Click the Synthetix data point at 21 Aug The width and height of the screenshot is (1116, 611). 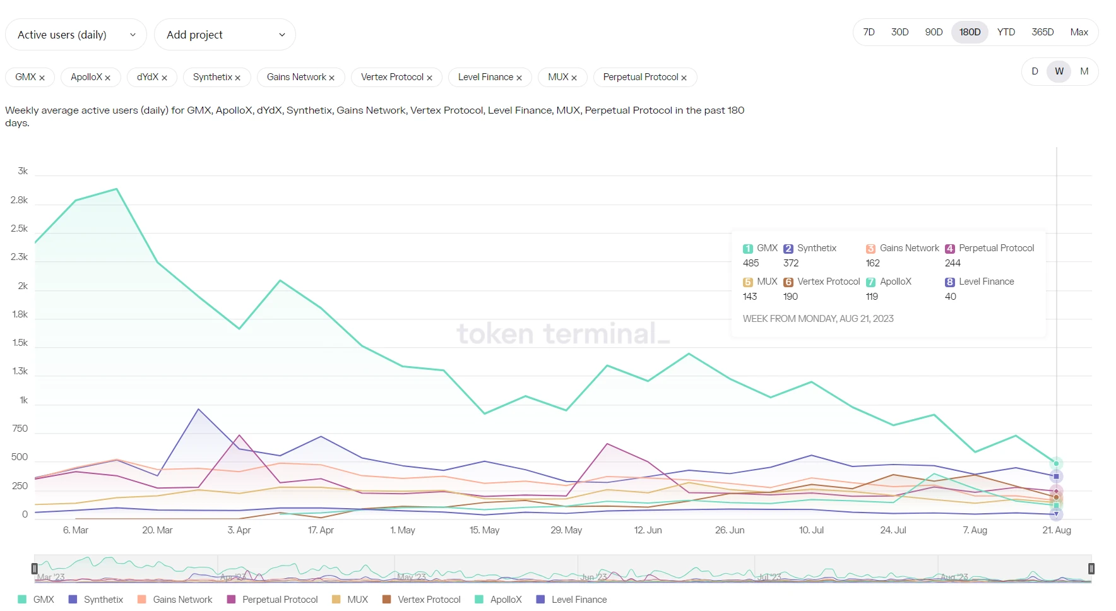(x=1056, y=477)
